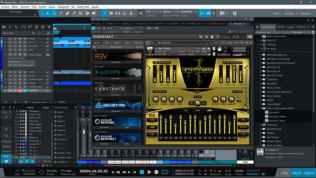Click the IQ quantize icon
Screen dimensions: 316x178
point(141,13)
